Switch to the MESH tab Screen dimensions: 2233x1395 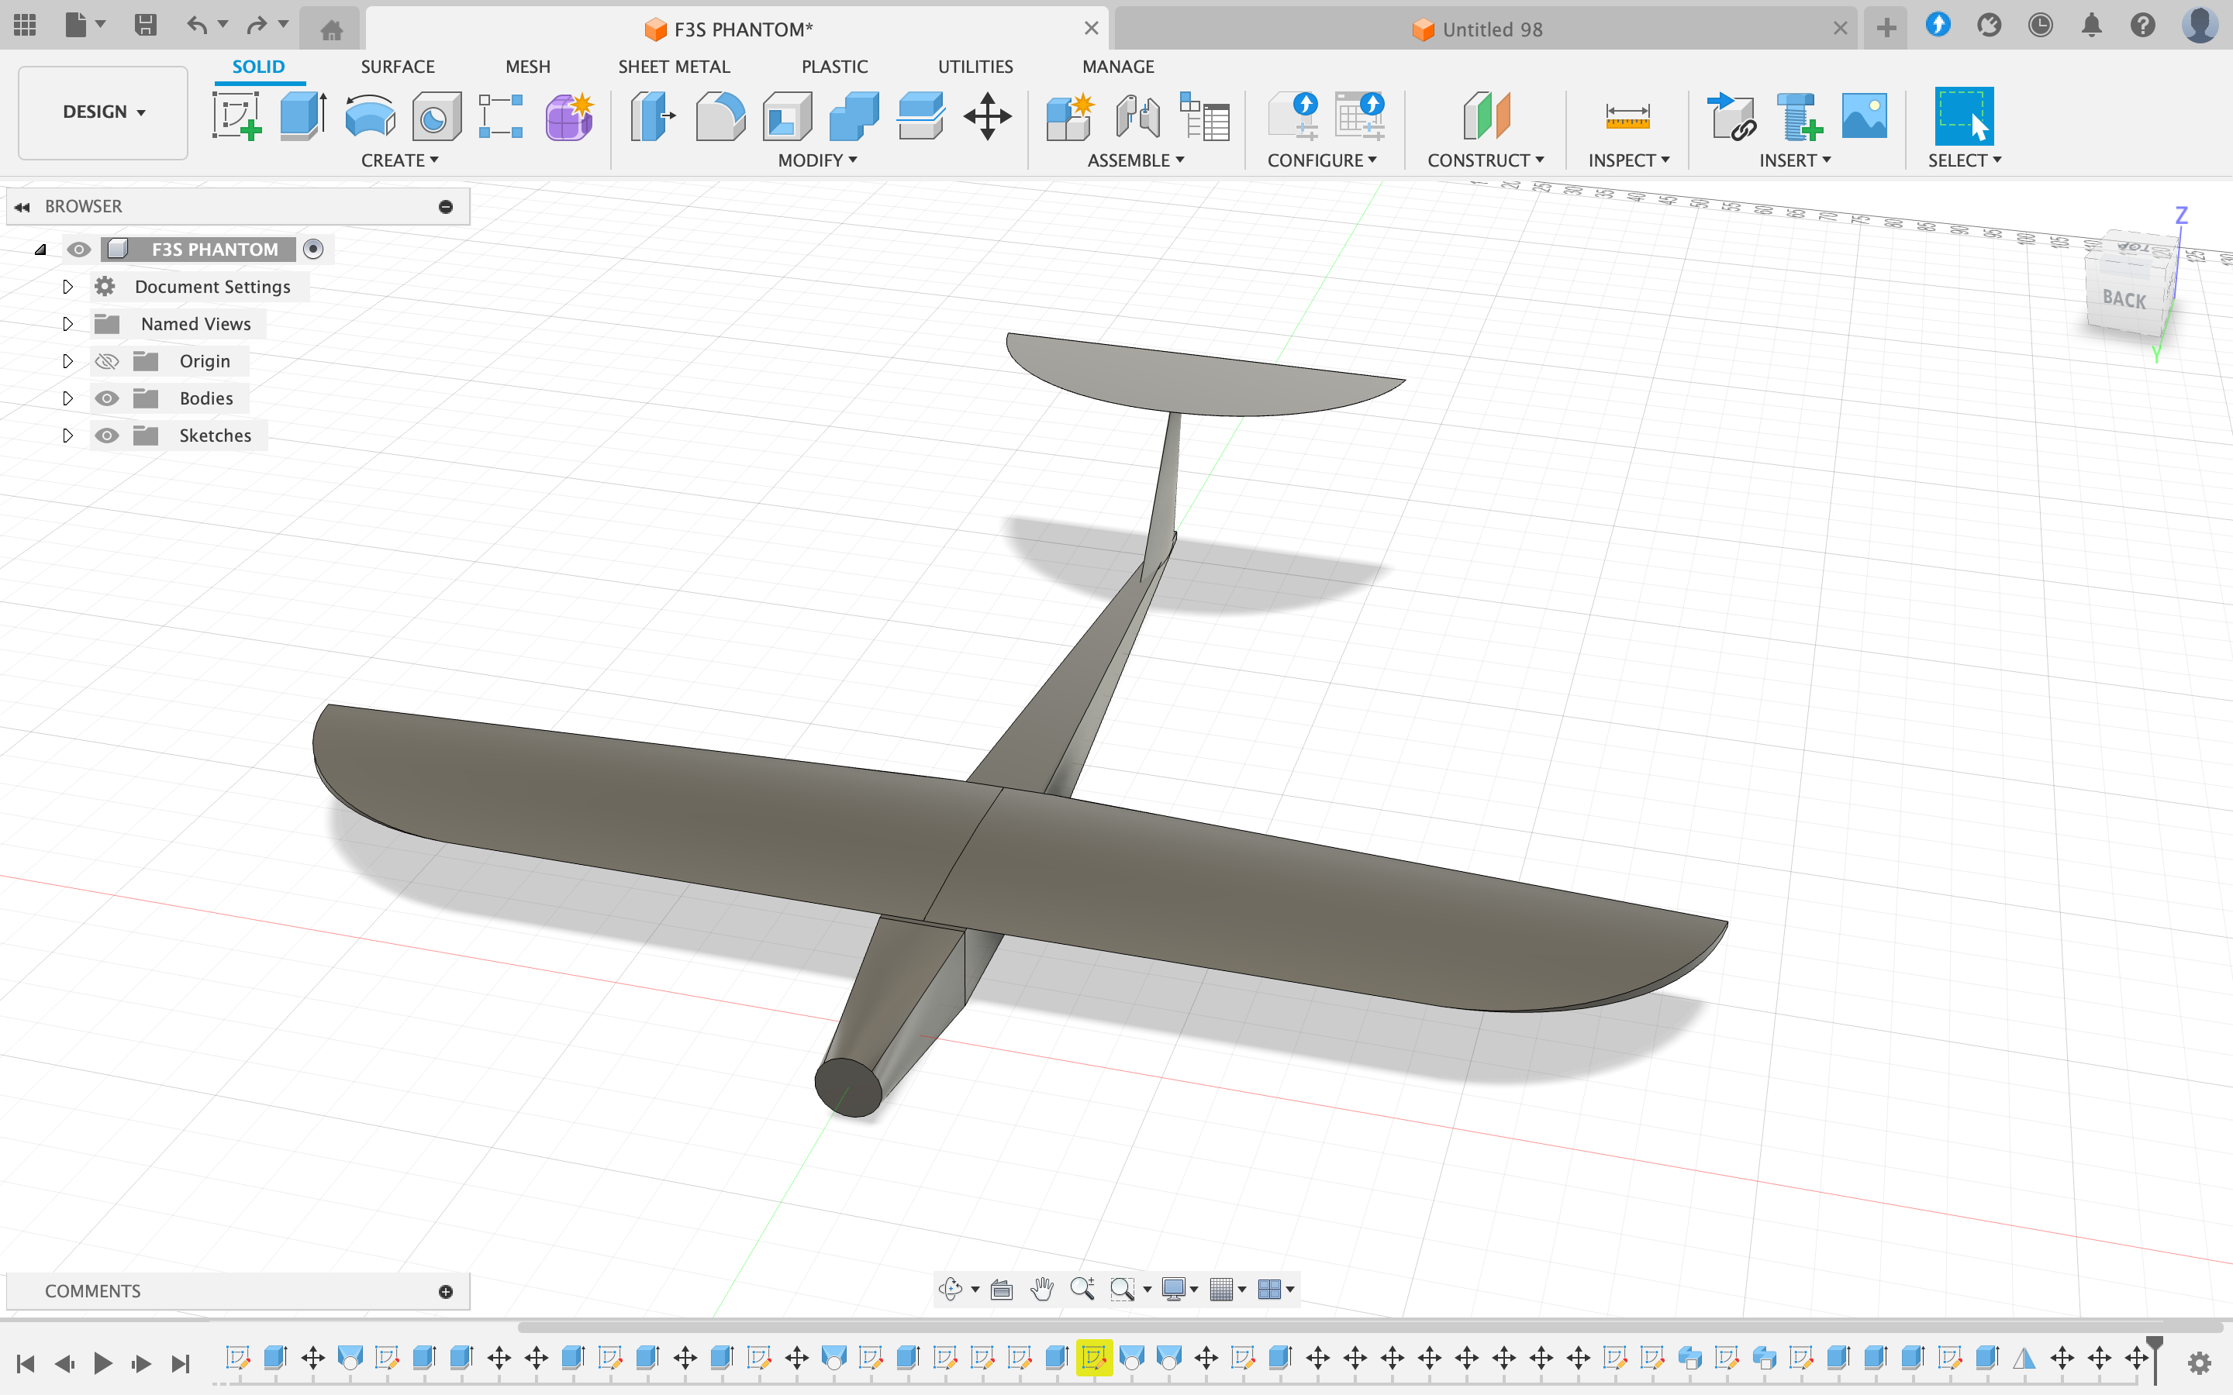click(528, 67)
